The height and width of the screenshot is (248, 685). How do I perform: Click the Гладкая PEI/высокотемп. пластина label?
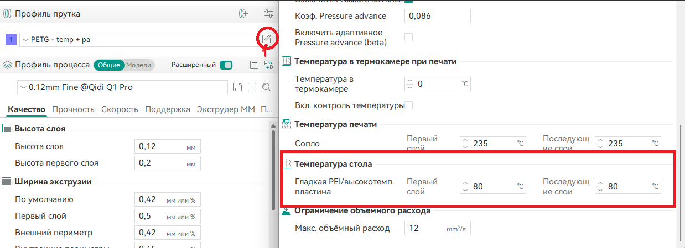tap(345, 187)
